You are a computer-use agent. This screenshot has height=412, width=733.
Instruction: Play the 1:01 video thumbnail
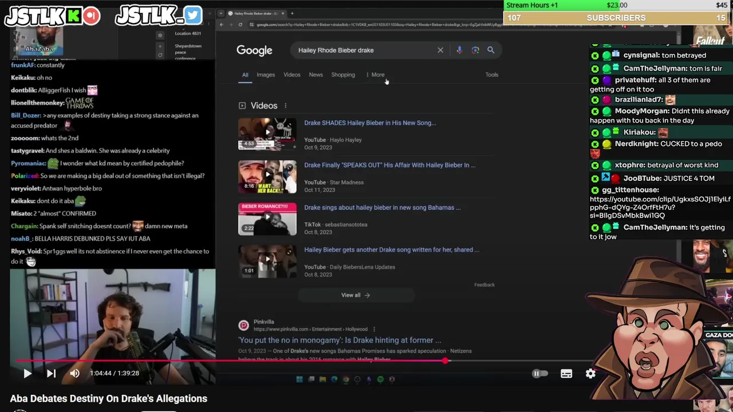click(x=267, y=261)
